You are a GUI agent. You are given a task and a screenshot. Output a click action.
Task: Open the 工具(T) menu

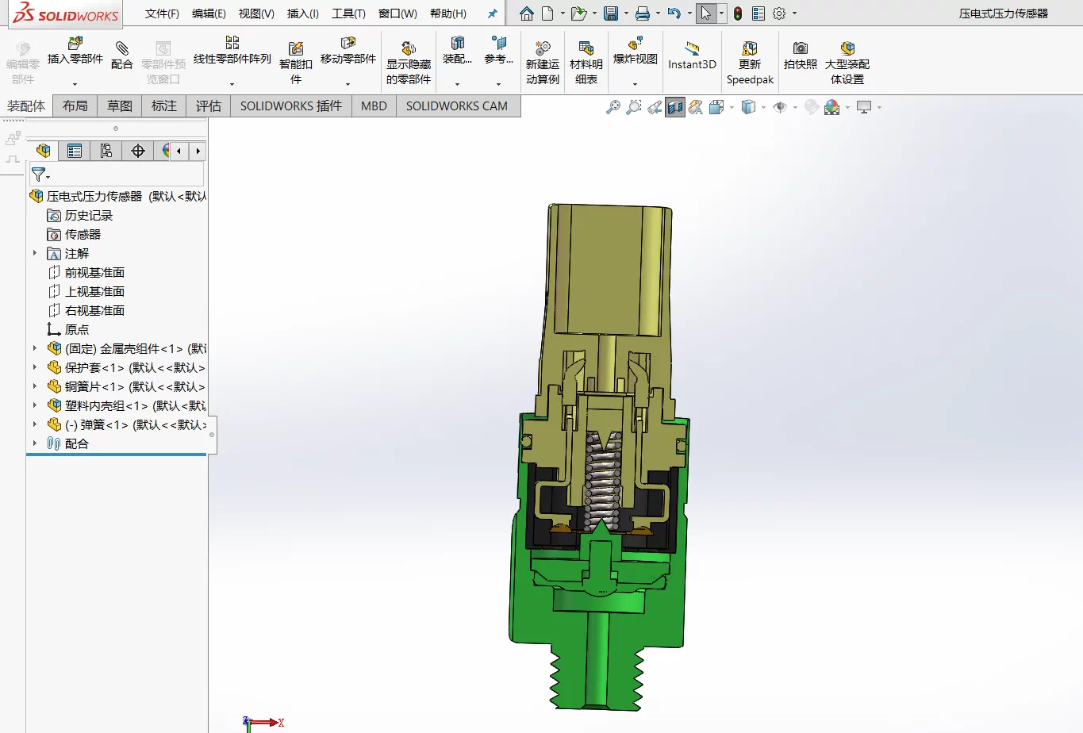tap(348, 13)
